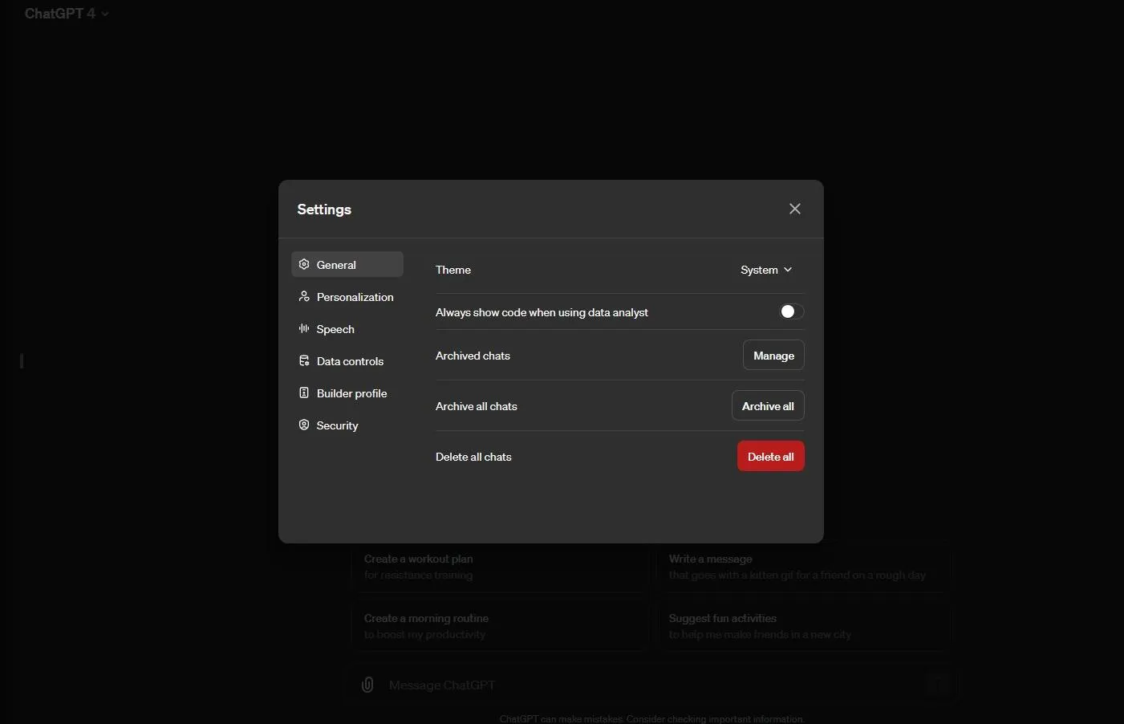Toggle always show code for data analyst
The height and width of the screenshot is (724, 1124).
coord(791,311)
